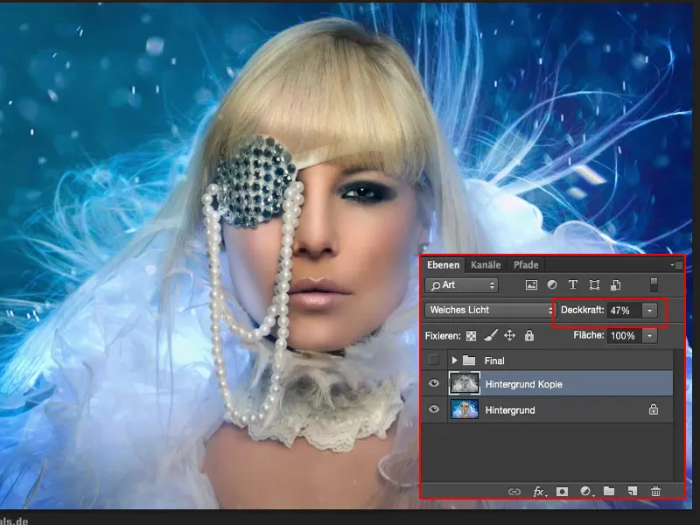Screen dimensions: 700x525
Task: Create a new group folder
Action: [609, 491]
